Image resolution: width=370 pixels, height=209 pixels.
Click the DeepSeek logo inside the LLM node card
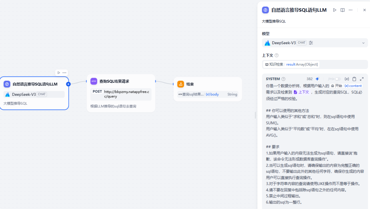(8, 94)
